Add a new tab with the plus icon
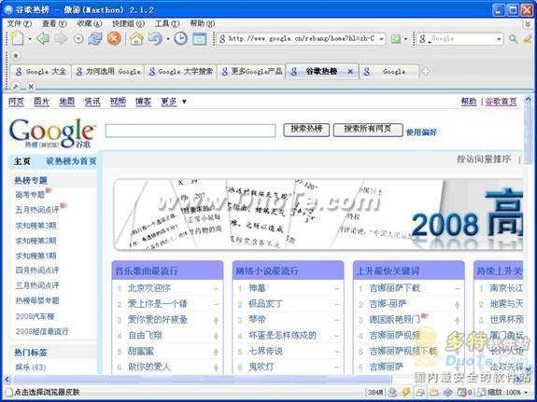The height and width of the screenshot is (402, 537). coord(425,72)
